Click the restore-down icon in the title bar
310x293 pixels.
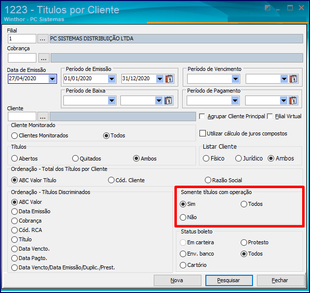coord(267,8)
